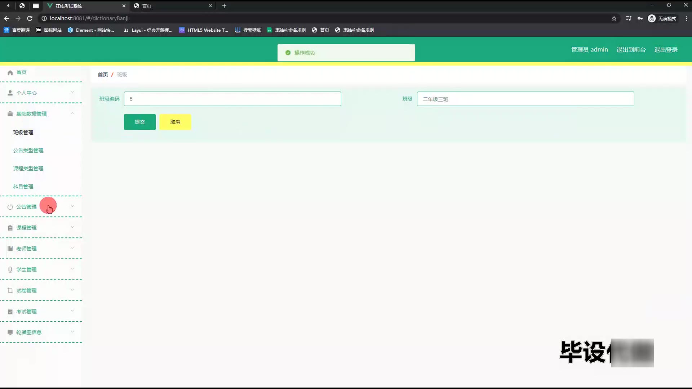Expand the 轮播图信息 menu chevron
Viewport: 692px width, 389px height.
click(x=72, y=331)
